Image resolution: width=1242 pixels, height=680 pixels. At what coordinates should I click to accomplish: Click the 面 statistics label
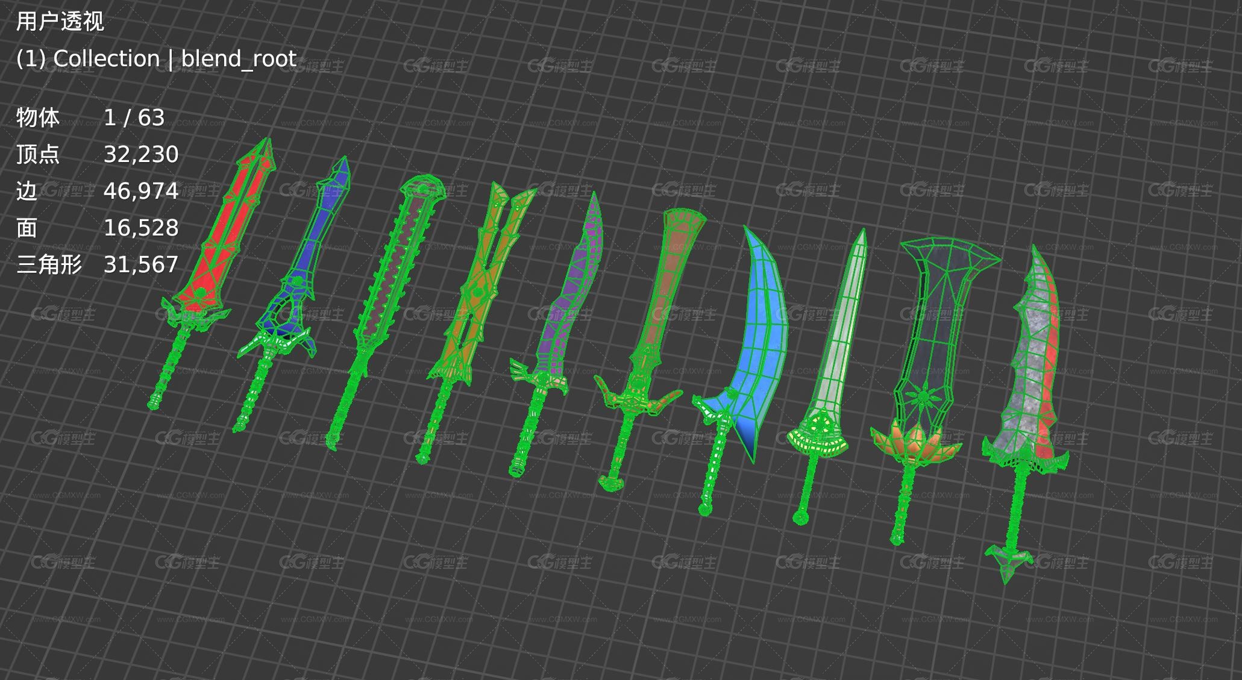click(x=27, y=228)
